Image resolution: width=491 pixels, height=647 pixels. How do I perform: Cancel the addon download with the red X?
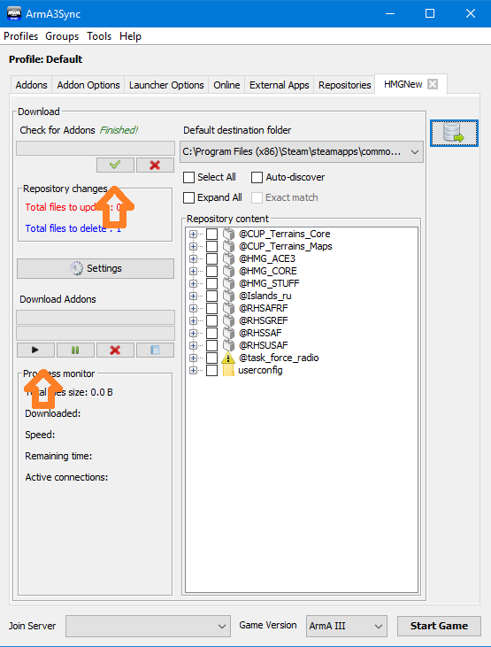click(x=115, y=350)
